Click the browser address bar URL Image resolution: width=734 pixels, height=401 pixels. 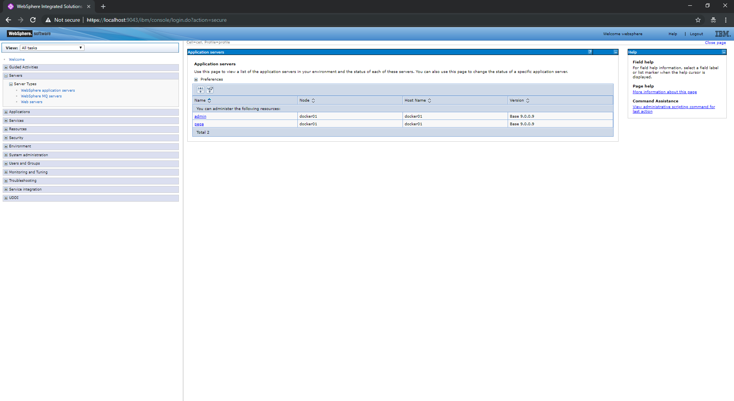157,20
